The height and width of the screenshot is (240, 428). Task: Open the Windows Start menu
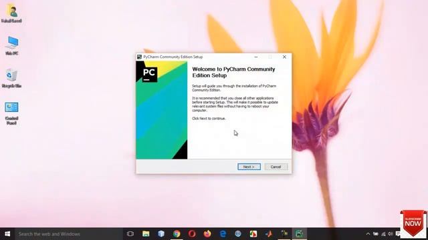7,234
